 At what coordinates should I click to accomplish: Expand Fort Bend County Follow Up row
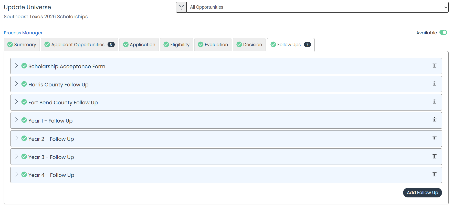click(x=16, y=102)
